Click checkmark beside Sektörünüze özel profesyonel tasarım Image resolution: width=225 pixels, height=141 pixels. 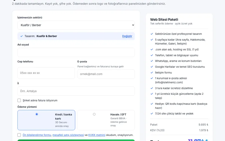[152, 34]
